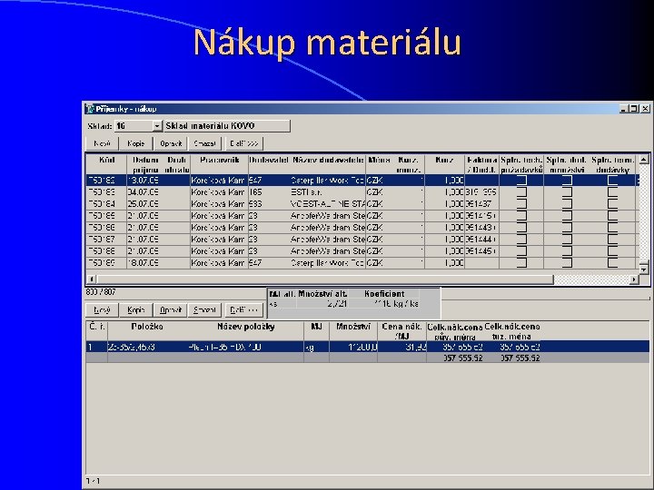Image resolution: width=654 pixels, height=490 pixels.
Task: Click Smazat in the items toolbar
Action: tap(204, 310)
